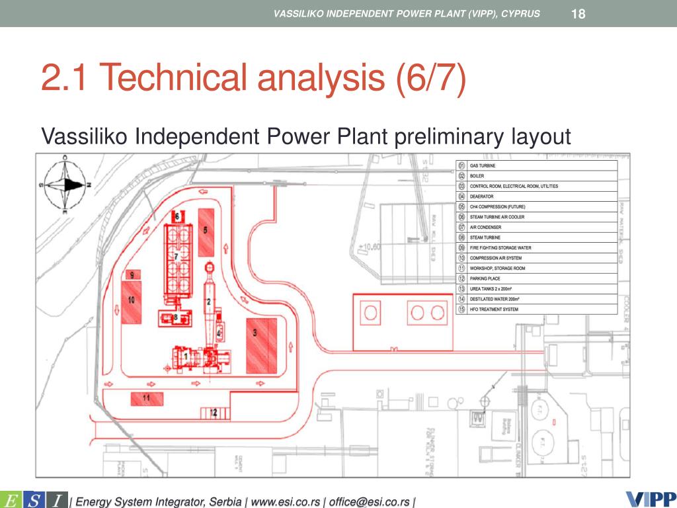Click header 'VASSILIKO INDEPENDENT POWER PLANT (VIPP), CYPRUS'
The image size is (677, 508).
(407, 13)
